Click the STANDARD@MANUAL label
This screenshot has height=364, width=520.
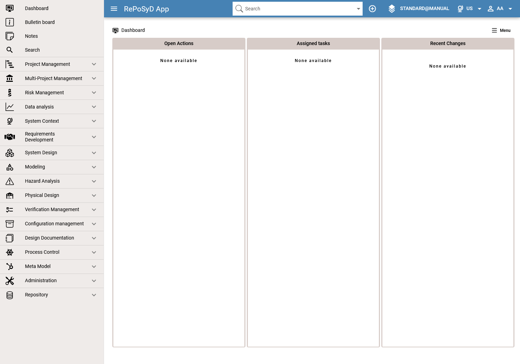point(424,8)
